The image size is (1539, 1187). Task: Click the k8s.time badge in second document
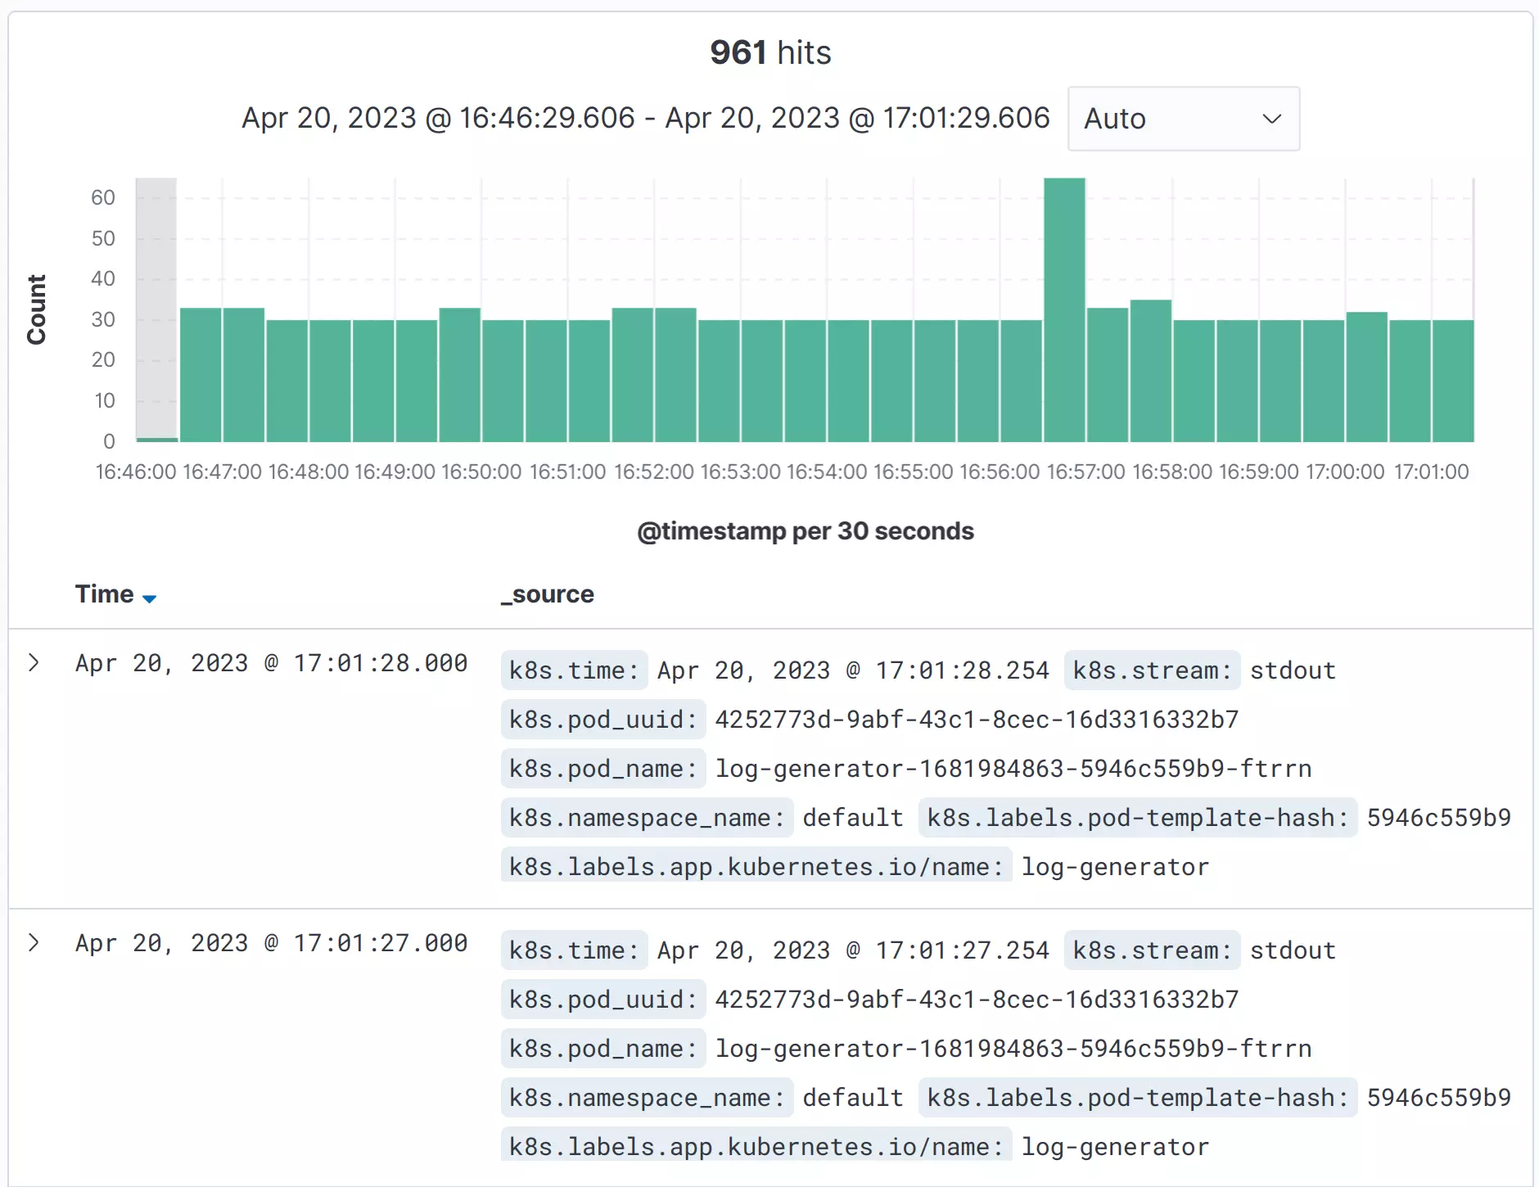[574, 950]
